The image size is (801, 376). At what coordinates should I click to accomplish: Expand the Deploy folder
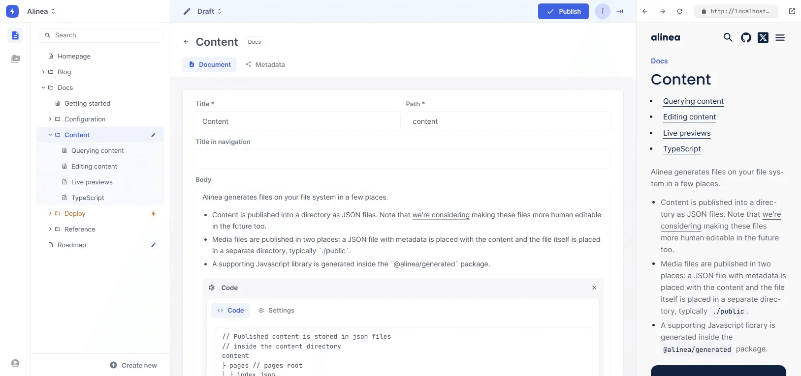tap(50, 213)
